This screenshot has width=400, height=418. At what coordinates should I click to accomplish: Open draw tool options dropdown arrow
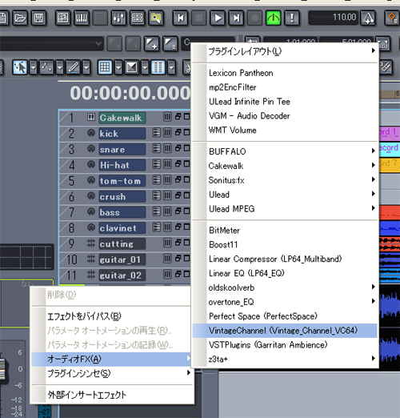(86, 67)
